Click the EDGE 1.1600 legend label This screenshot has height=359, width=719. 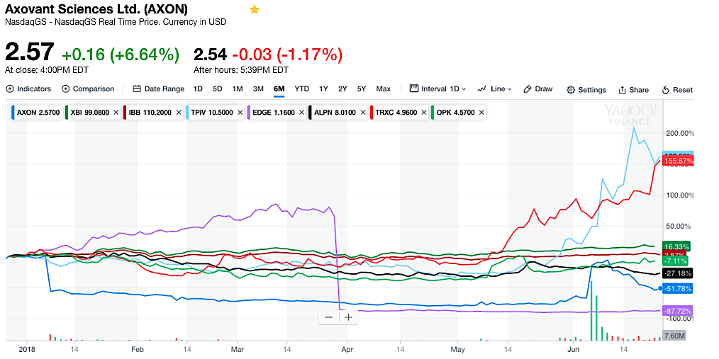[x=273, y=112]
